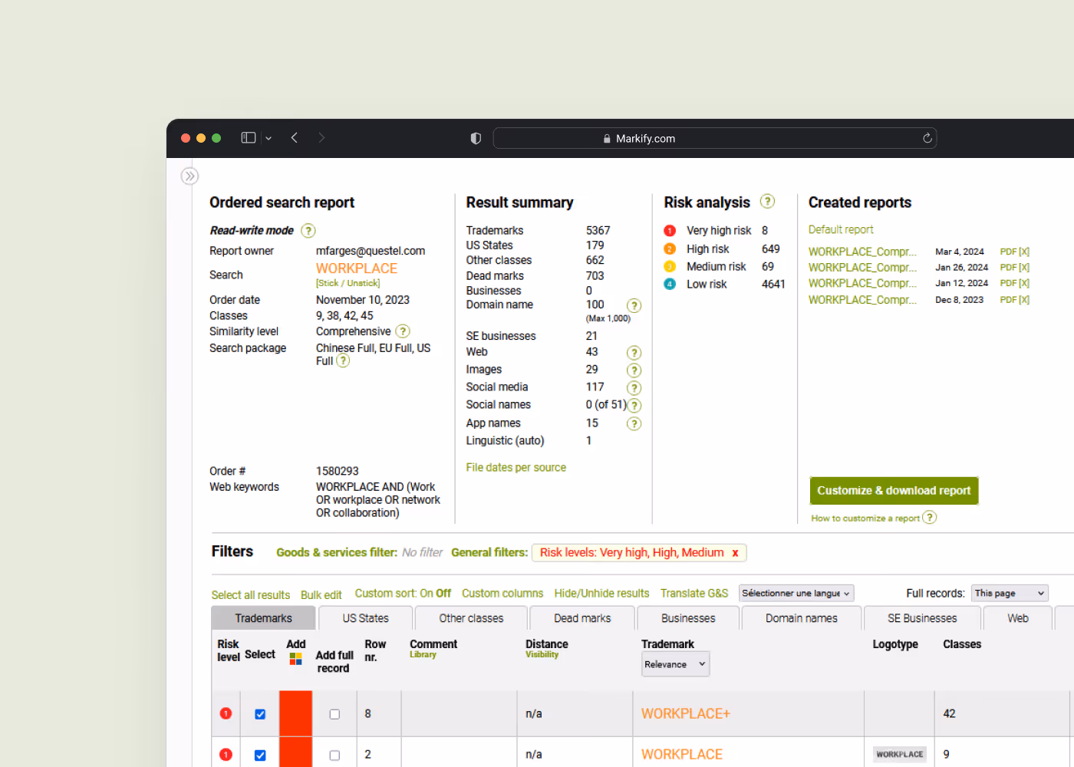Open help icon for App names

(634, 423)
